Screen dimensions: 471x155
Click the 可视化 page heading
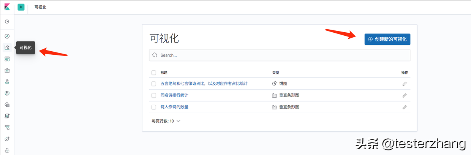click(x=164, y=38)
